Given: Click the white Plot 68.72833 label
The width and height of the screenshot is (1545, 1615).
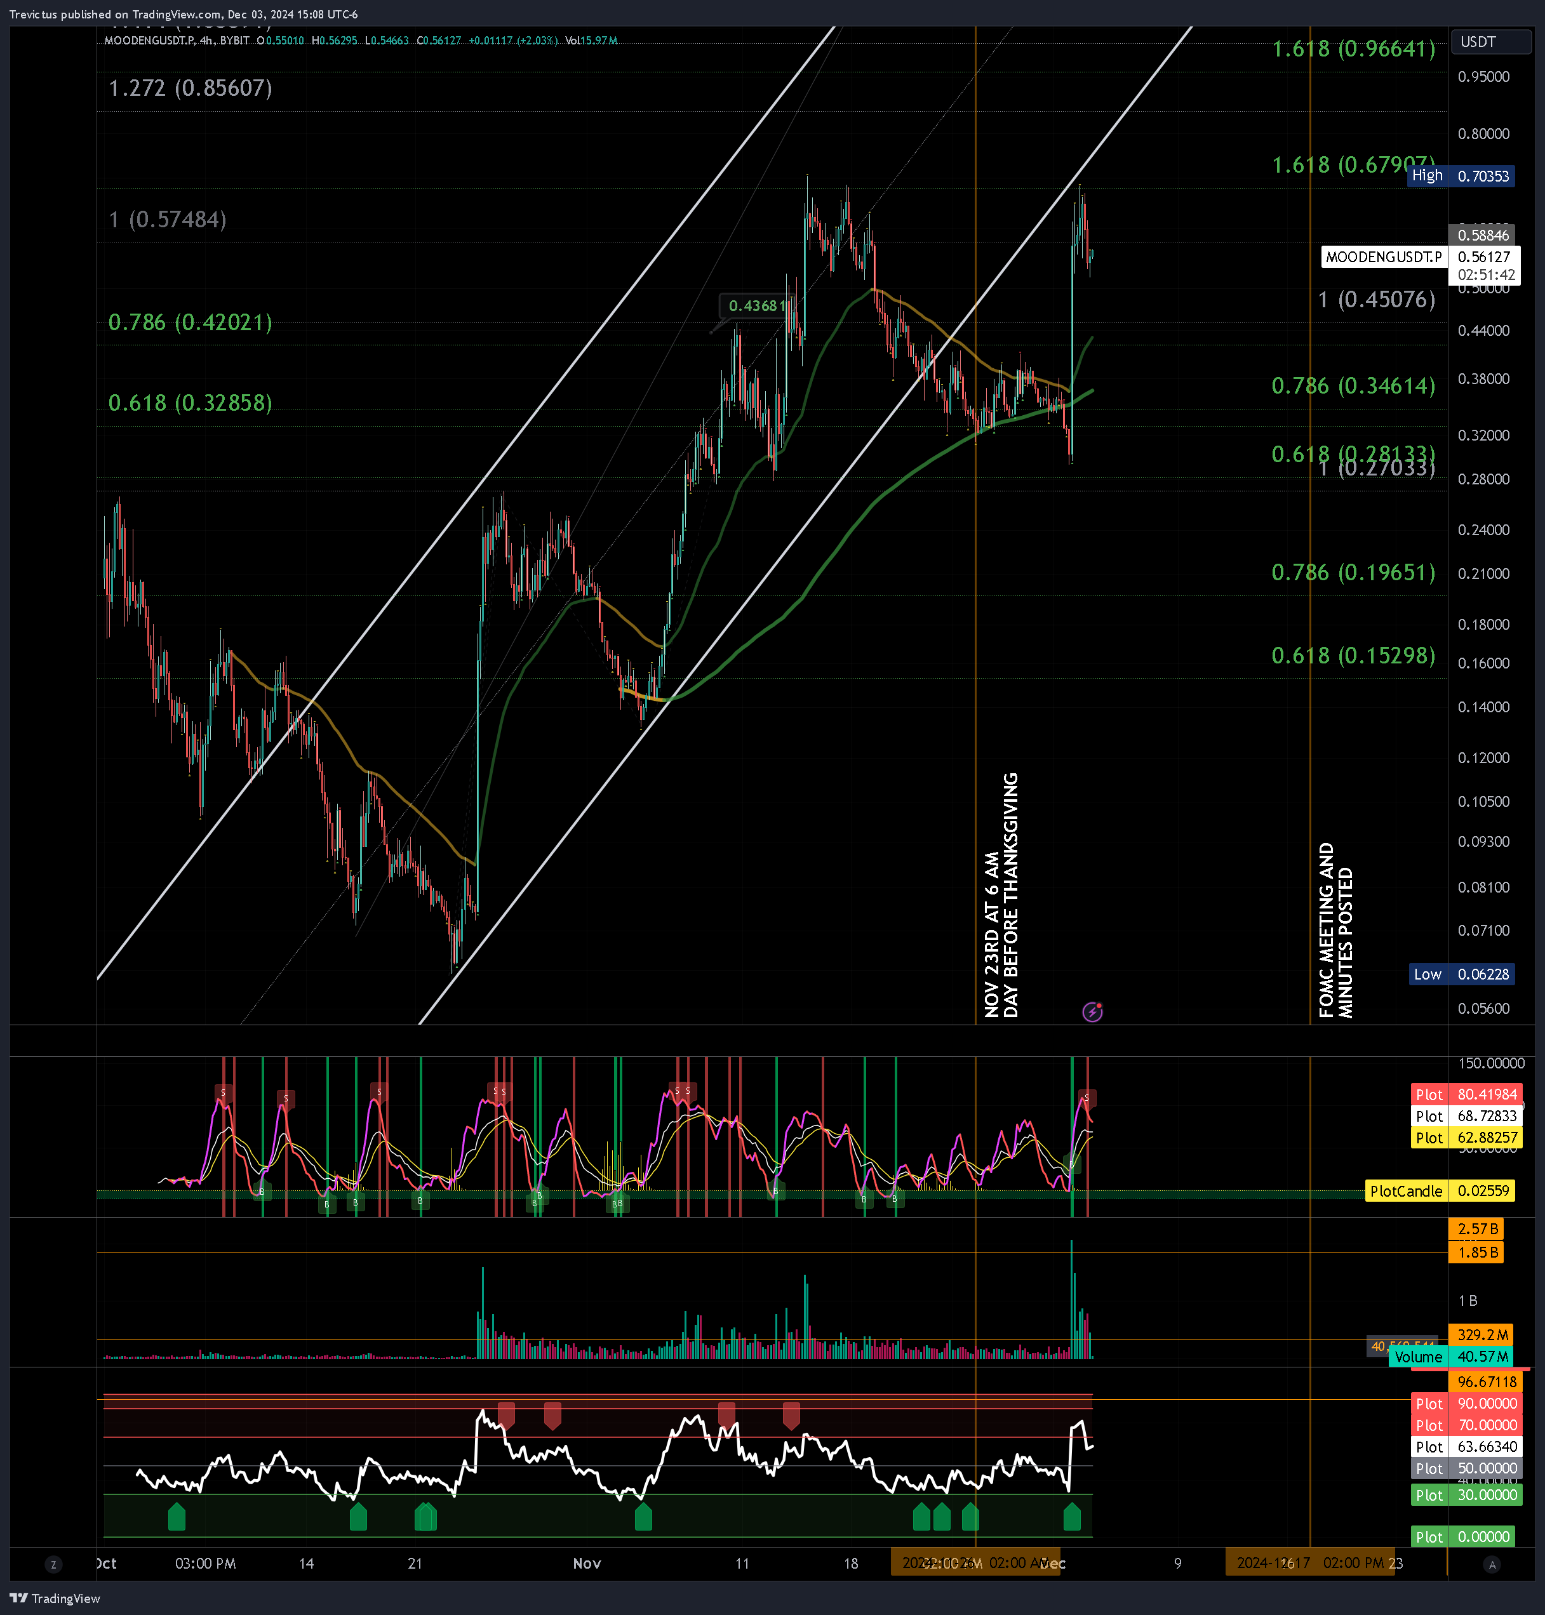Looking at the screenshot, I should click(x=1466, y=1116).
